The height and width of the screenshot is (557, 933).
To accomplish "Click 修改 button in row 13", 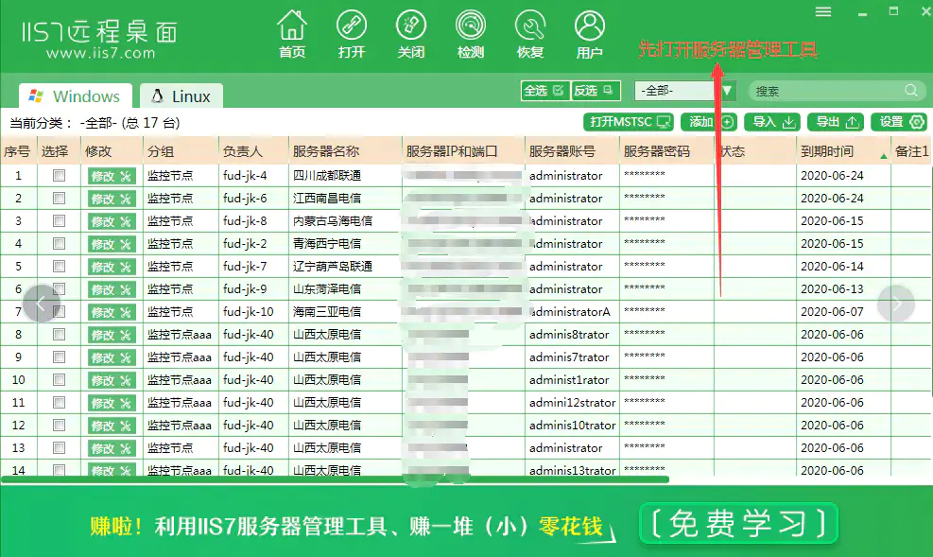I will 112,448.
